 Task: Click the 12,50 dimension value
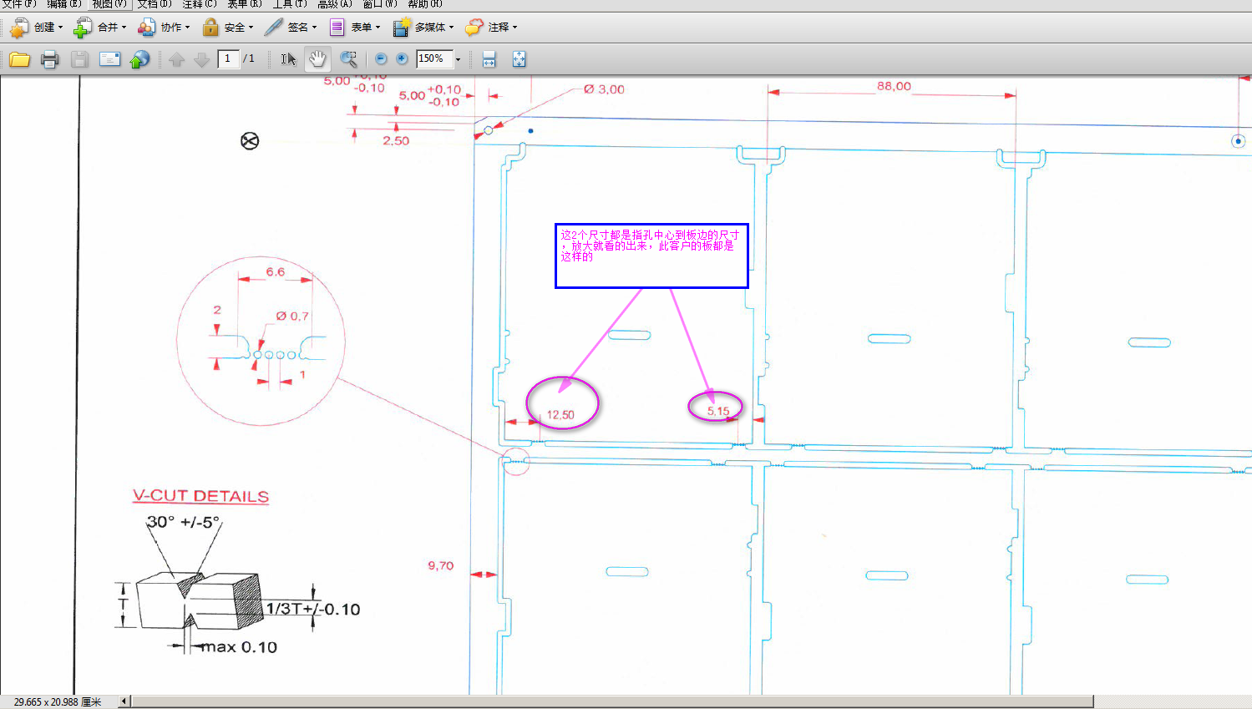(x=560, y=415)
